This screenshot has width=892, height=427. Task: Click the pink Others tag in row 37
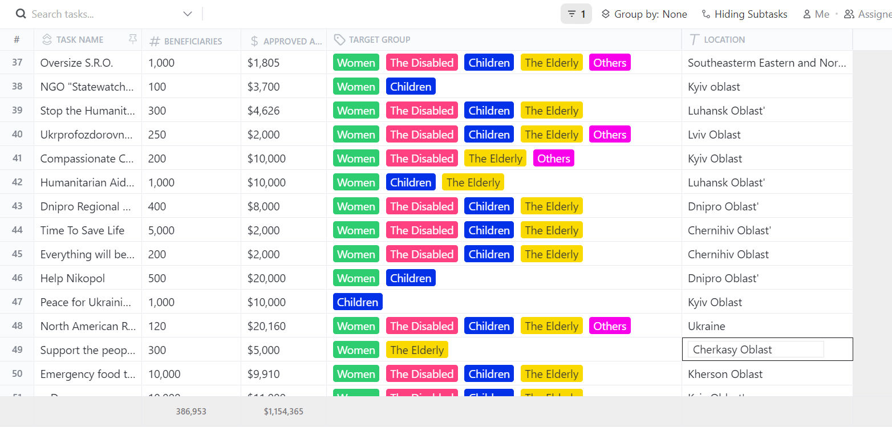610,63
